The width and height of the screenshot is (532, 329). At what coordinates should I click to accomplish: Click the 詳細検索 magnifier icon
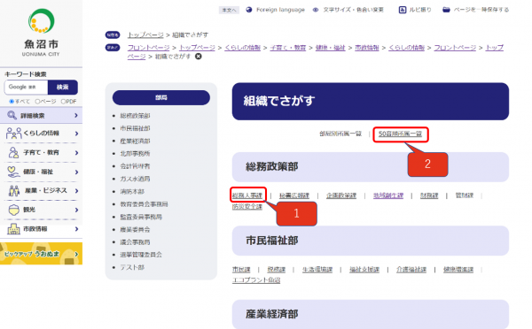[x=12, y=116]
